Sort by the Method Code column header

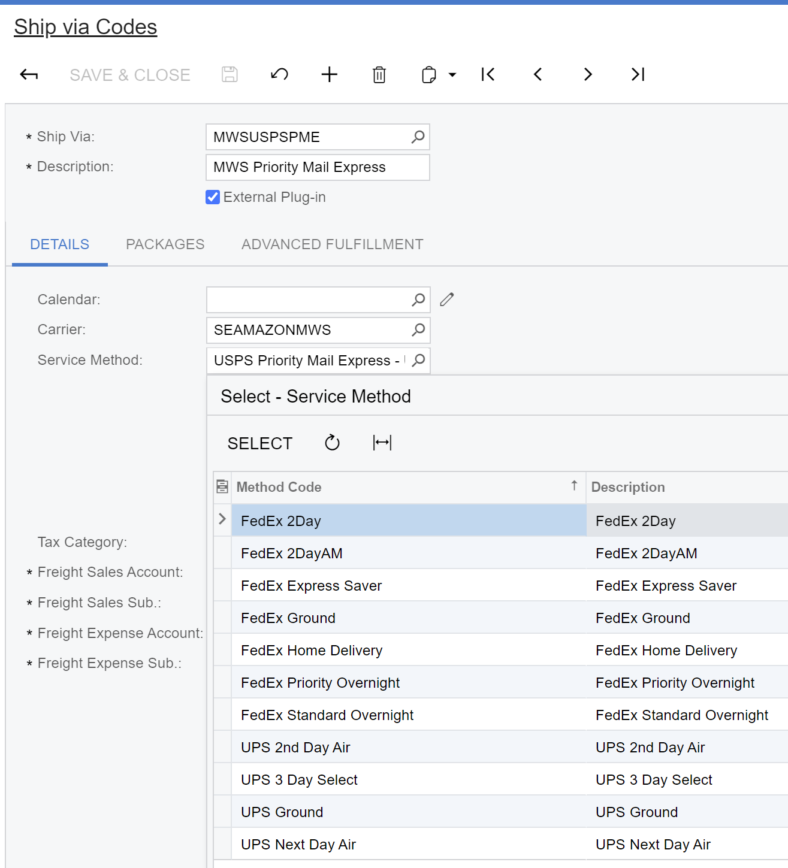point(407,487)
